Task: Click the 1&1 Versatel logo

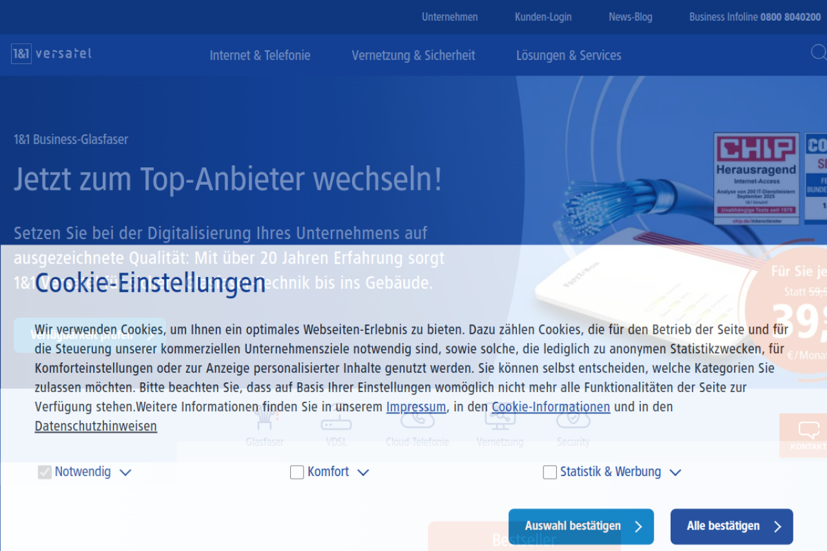Action: tap(52, 54)
